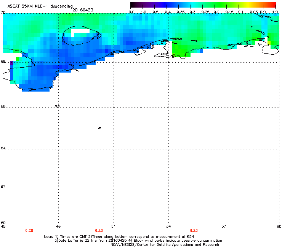
Task: Select the "-0.35" color scale label
Action: 179,12
